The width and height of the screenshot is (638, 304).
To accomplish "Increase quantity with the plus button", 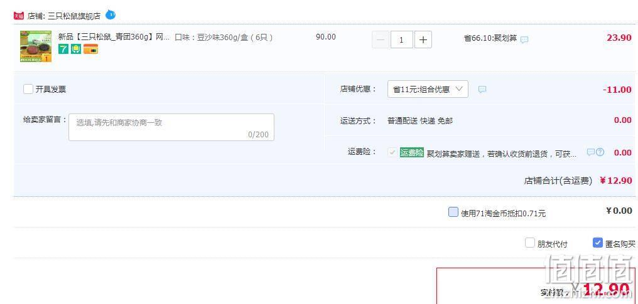I will (x=423, y=39).
